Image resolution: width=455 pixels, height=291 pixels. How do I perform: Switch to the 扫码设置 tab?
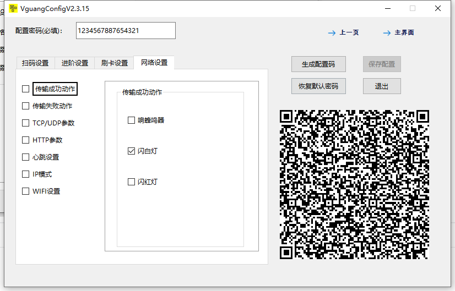(35, 63)
